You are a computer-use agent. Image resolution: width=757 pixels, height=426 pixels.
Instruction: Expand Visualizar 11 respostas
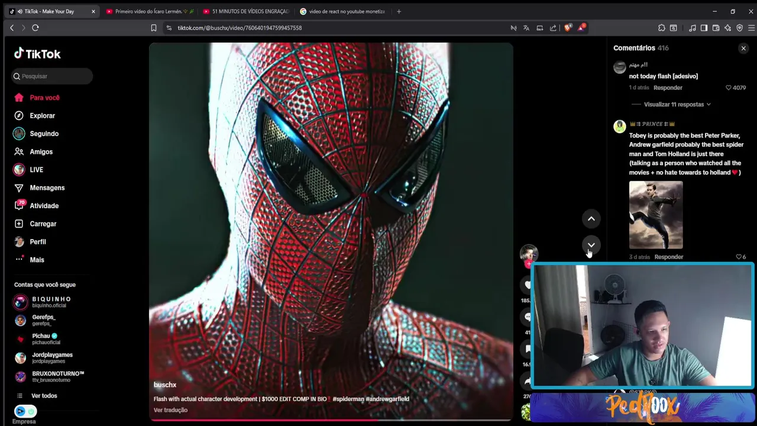pos(677,105)
